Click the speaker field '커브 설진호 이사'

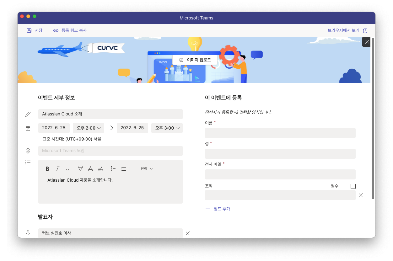click(x=110, y=233)
